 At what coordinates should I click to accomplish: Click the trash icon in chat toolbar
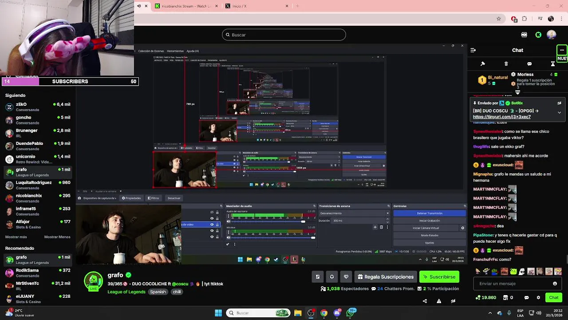(x=506, y=64)
